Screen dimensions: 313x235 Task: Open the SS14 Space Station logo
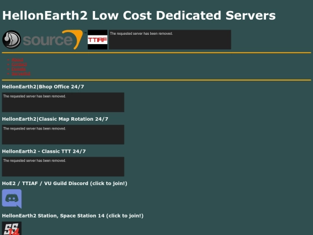click(x=12, y=228)
